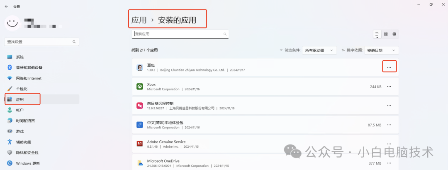Open 系统 settings

(x=42, y=57)
